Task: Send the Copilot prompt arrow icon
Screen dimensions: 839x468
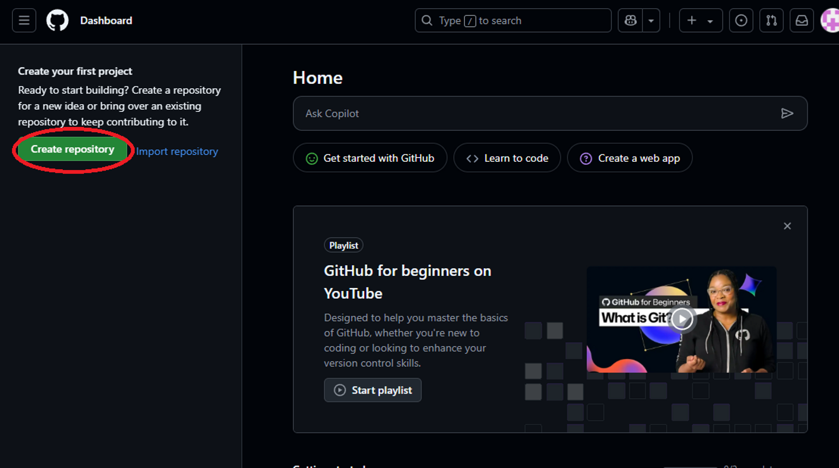Action: pyautogui.click(x=787, y=114)
